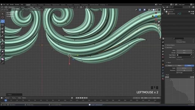Select the curve Draw tool

2,44
